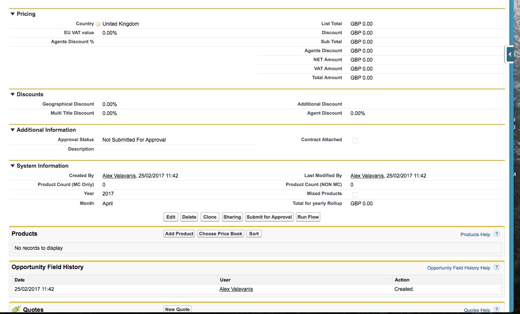The height and width of the screenshot is (314, 520).
Task: Toggle the Contract Attached checkbox
Action: 355,141
